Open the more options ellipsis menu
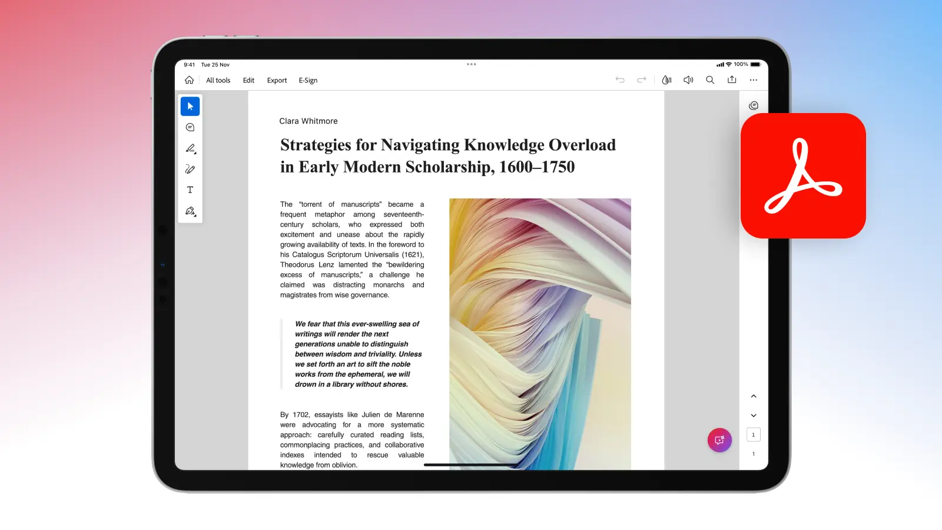Screen dimensions: 942x530 [x=754, y=80]
